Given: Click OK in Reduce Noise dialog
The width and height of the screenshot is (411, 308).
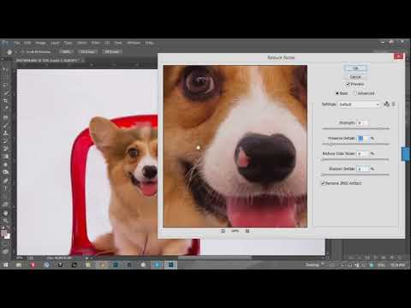Looking at the screenshot, I should pos(355,68).
